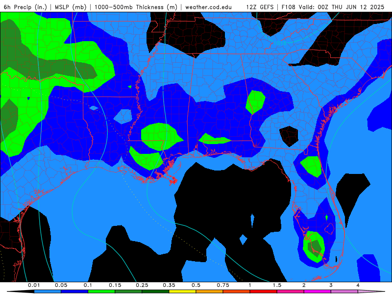The width and height of the screenshot is (392, 294).
Task: Click the weather.cod.edu source text
Action: [208, 7]
